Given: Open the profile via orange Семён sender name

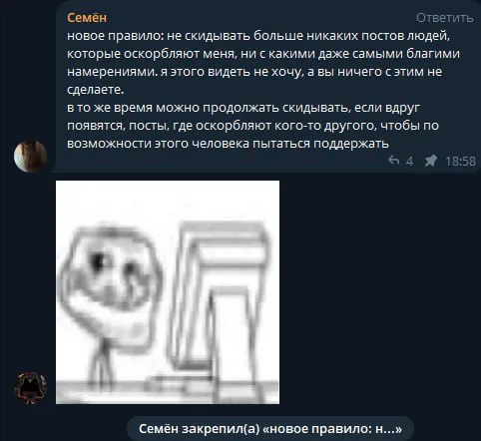Looking at the screenshot, I should [87, 18].
